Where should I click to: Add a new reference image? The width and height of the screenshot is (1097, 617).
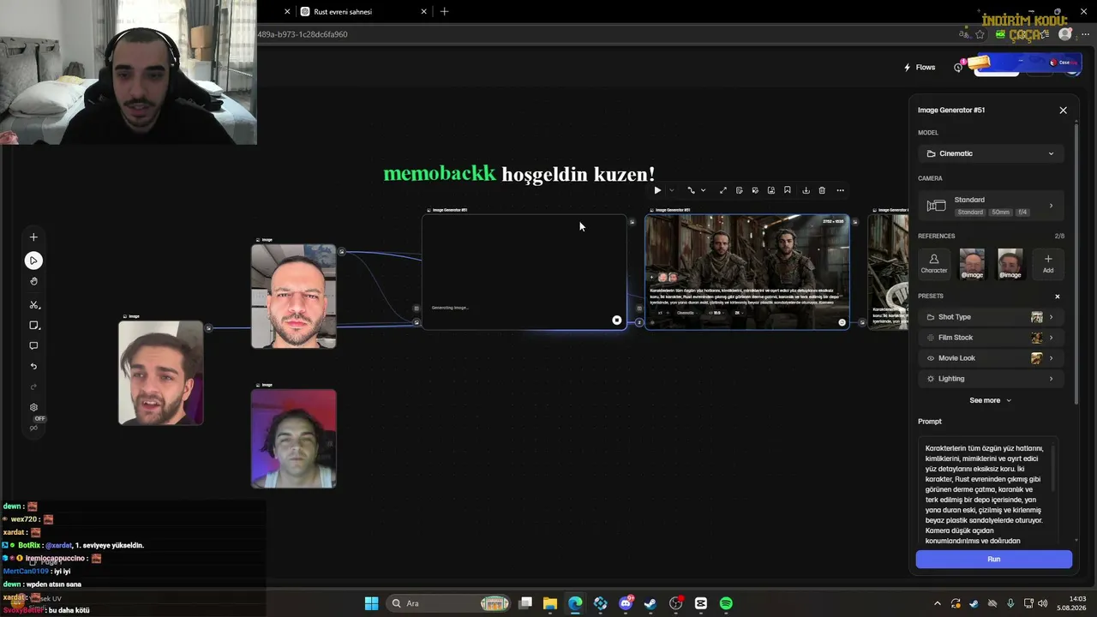click(1048, 263)
